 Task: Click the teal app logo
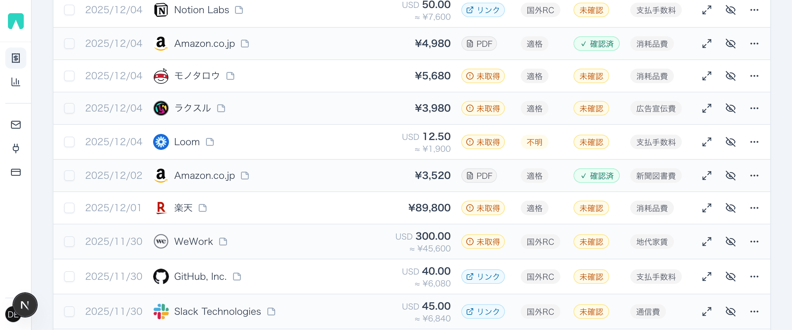(16, 21)
